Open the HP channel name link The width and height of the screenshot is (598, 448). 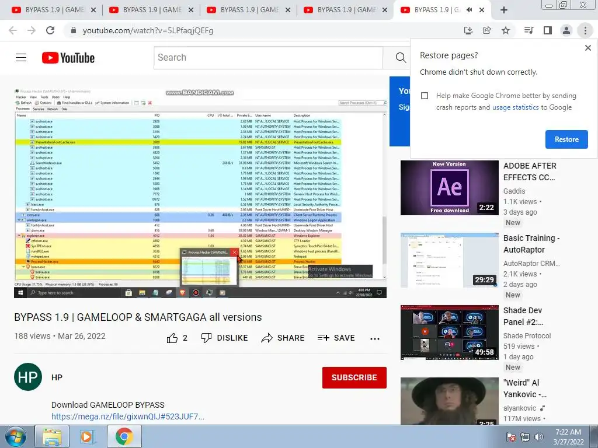[57, 377]
